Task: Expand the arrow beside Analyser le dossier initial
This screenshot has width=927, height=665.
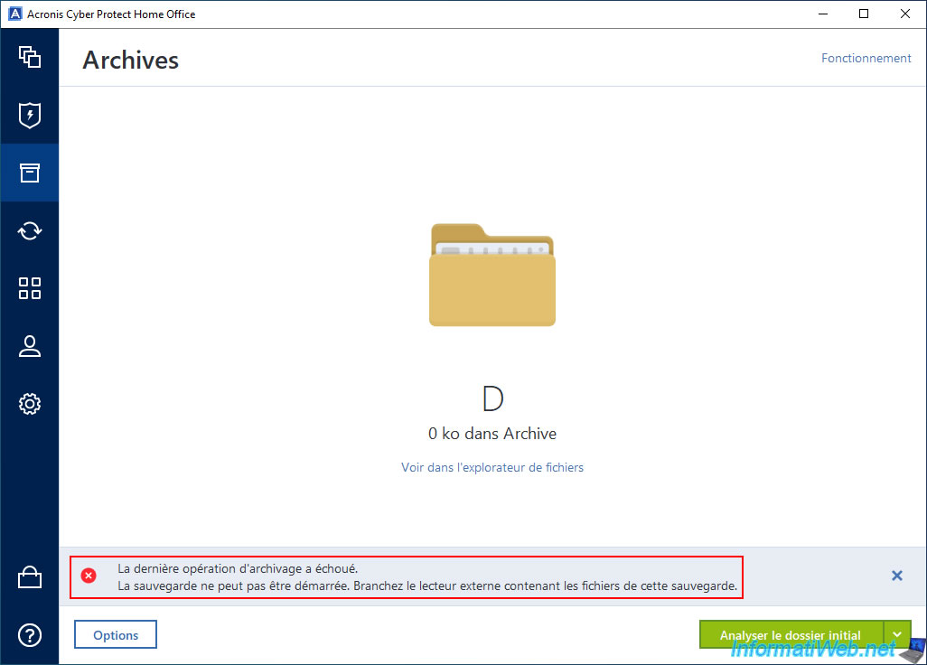Action: pyautogui.click(x=897, y=634)
